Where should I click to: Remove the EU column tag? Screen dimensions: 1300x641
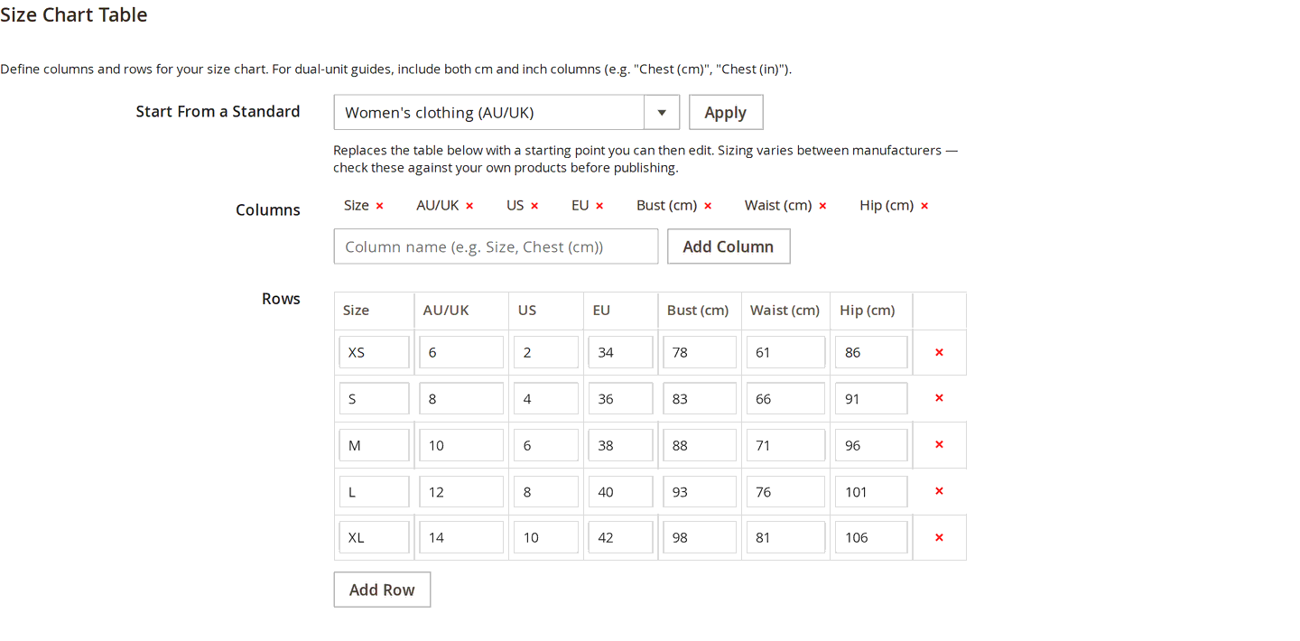tap(599, 206)
